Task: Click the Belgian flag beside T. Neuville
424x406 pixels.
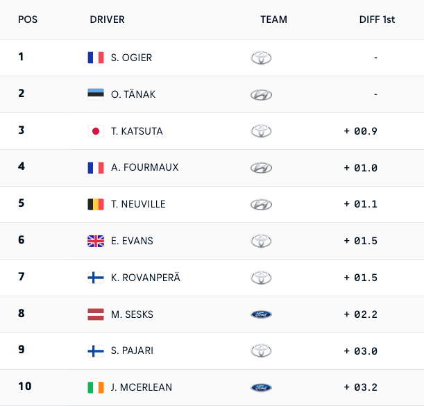Action: 96,204
